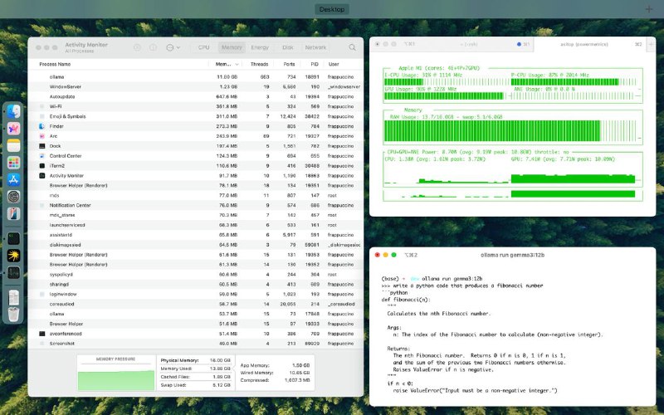Select the Wi-Fi process row
Viewport: 664px width, 415px height.
click(x=196, y=107)
